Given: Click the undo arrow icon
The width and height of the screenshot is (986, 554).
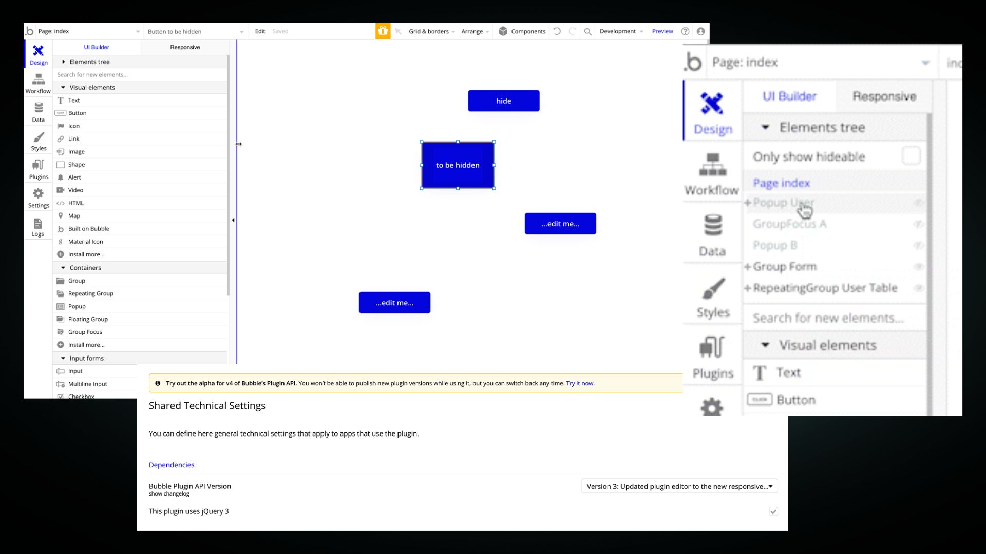Looking at the screenshot, I should tap(557, 31).
